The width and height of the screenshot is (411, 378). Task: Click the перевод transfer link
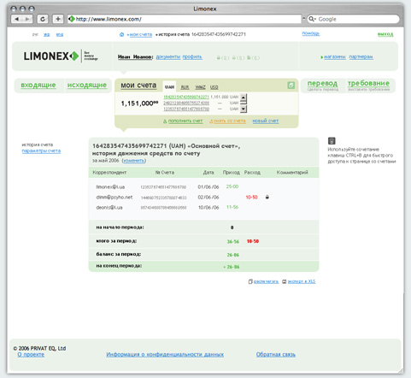tap(322, 83)
